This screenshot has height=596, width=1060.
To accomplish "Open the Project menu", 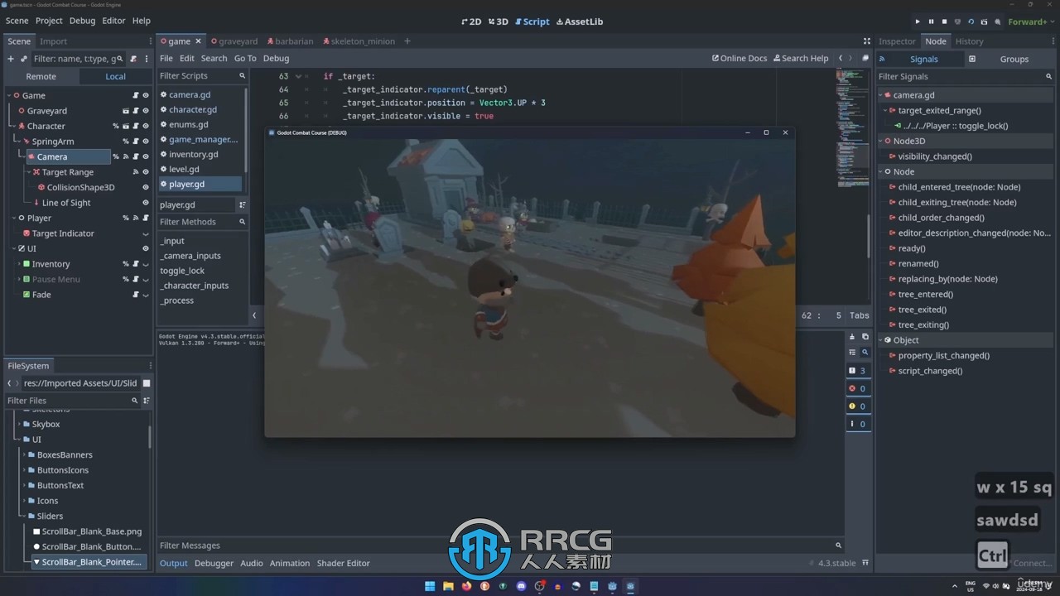I will point(49,21).
